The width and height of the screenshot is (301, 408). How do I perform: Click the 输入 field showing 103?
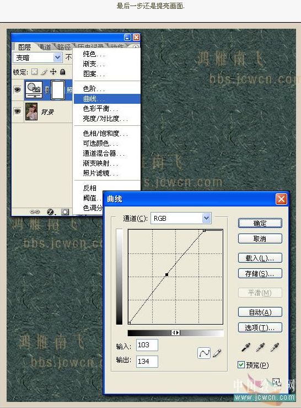coord(147,345)
